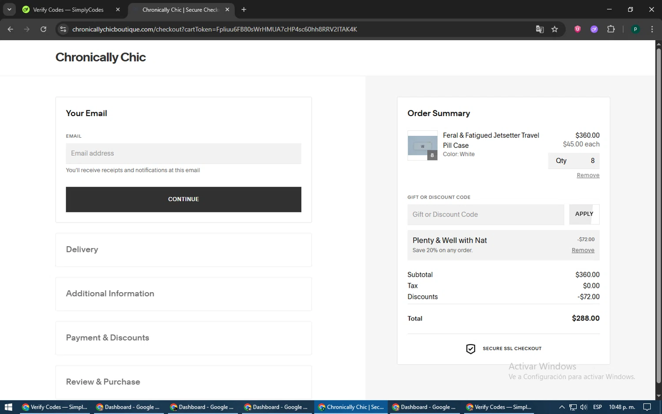Open the tab search dropdown arrow
662x414 pixels.
(9, 9)
